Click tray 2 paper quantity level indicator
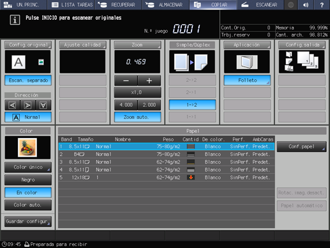This screenshot has width=330, height=248. (191, 154)
